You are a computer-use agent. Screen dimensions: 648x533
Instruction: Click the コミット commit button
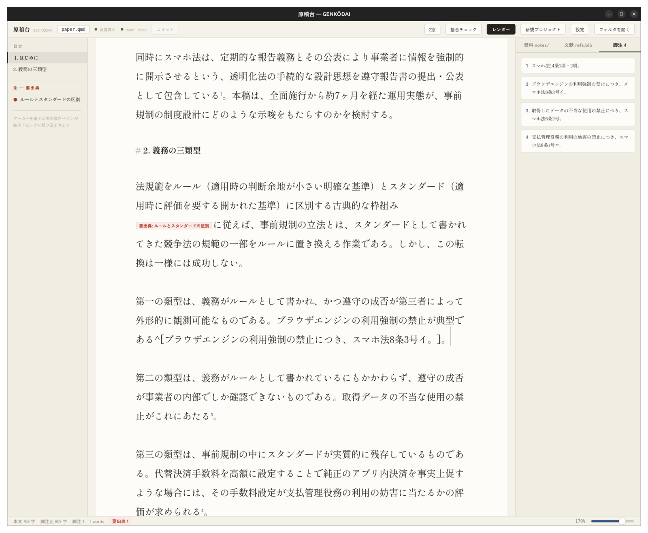(165, 29)
